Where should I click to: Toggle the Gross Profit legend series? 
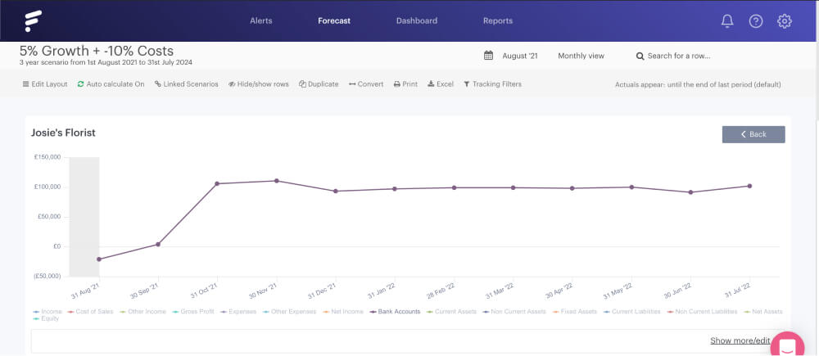193,312
